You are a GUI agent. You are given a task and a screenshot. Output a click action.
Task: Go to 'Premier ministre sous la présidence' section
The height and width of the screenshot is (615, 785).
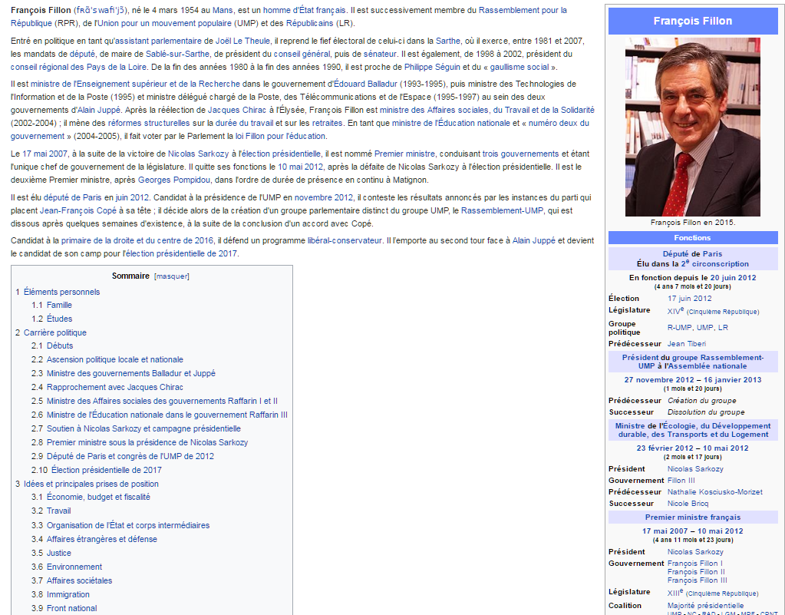click(x=147, y=442)
